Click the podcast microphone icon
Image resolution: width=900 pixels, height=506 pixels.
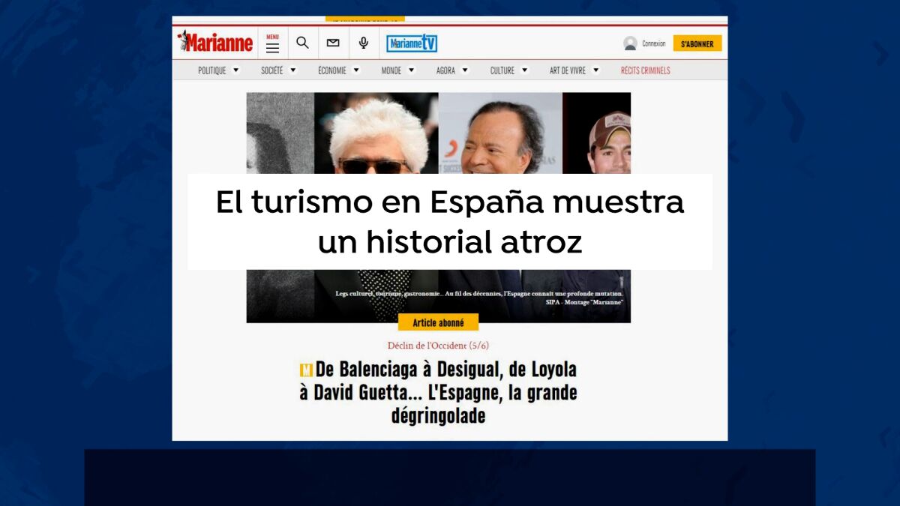click(x=364, y=43)
